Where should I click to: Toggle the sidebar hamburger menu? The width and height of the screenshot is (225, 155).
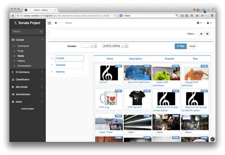tap(49, 23)
